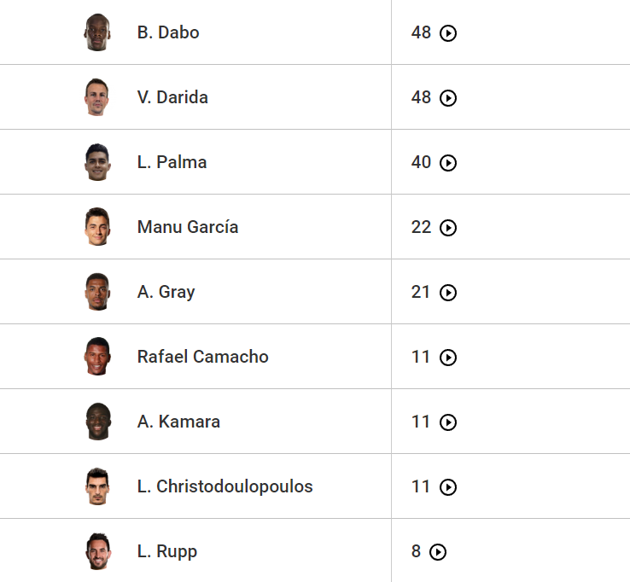Click B. Dabo's headshot image

point(98,32)
